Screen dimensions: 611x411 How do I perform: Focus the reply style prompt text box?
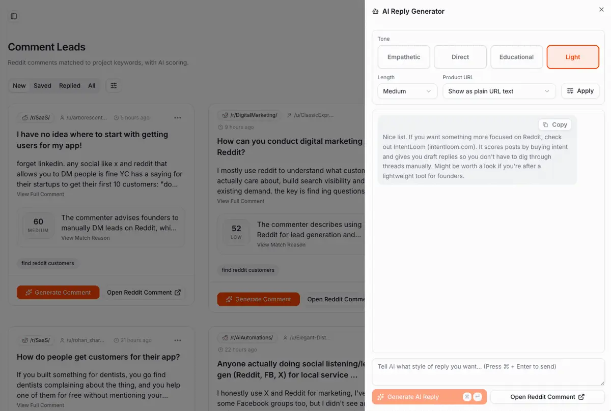488,372
